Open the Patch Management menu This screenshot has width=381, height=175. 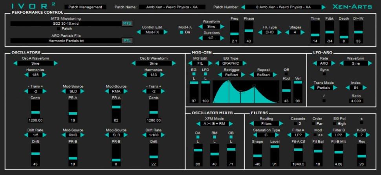tap(84, 7)
